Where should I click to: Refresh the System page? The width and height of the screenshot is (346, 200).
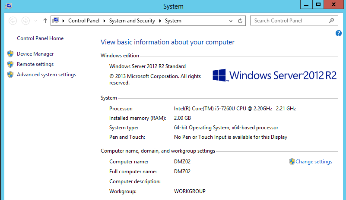coord(240,21)
